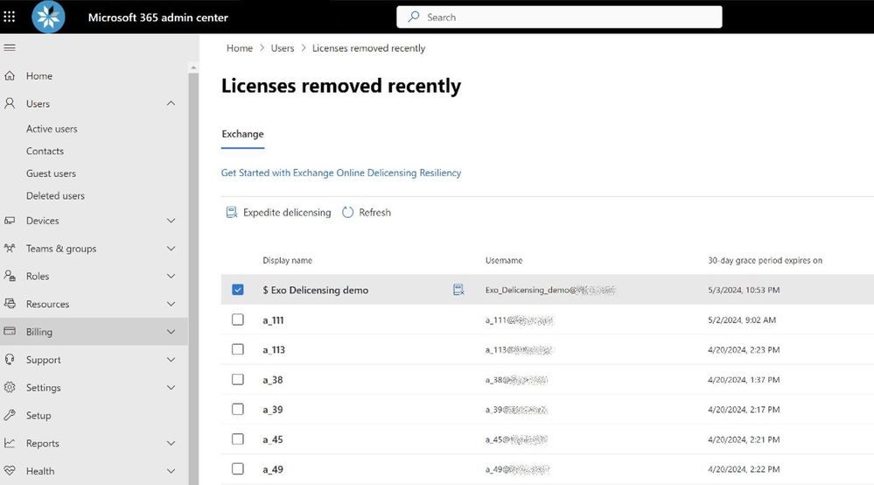Viewport: 874px width, 485px height.
Task: Open Active users in sidebar
Action: [52, 129]
